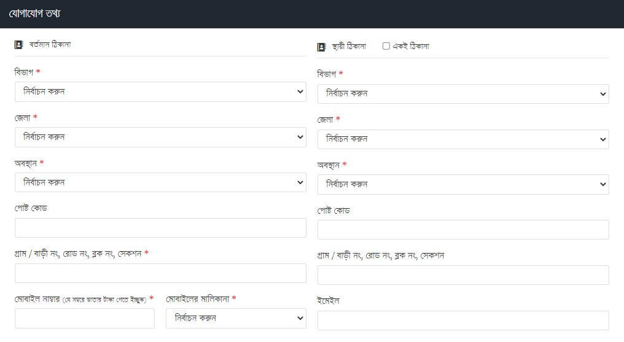Screen dimensions: 624x342
Task: Click the required গ্রাম / বাড়ী নং field, বর্তমান ঠিকানা
Action: [160, 273]
